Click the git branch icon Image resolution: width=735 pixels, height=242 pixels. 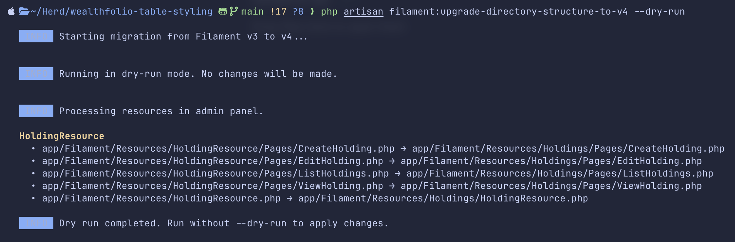[x=233, y=12]
